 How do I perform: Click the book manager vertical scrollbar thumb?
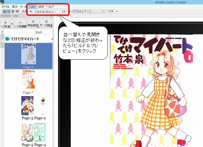(x=2, y=41)
